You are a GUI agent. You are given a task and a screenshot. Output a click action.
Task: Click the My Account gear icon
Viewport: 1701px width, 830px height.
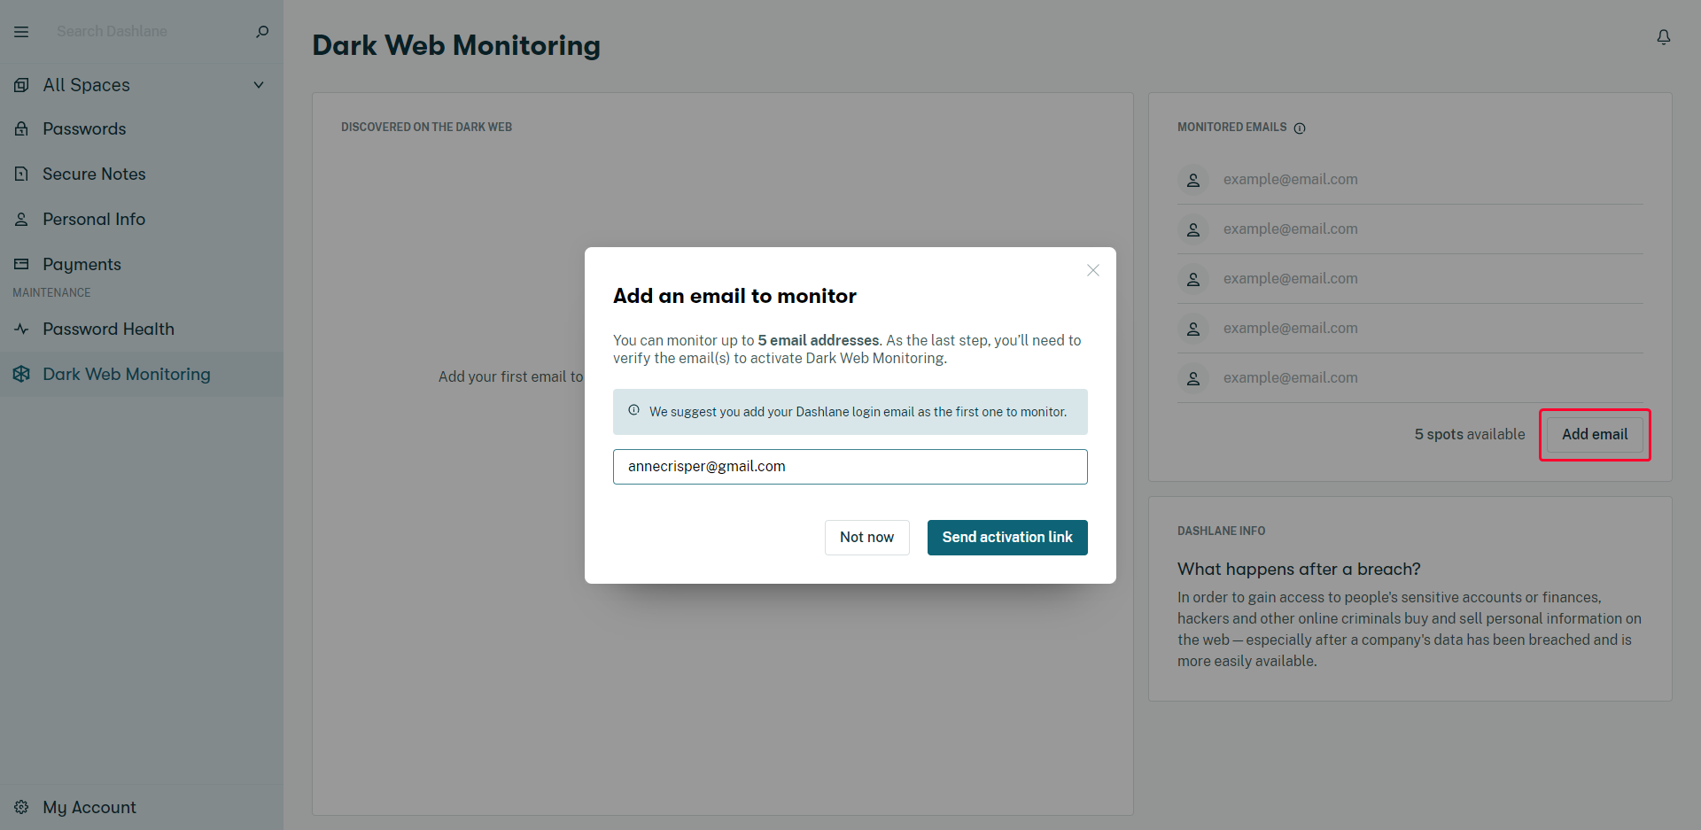(19, 807)
